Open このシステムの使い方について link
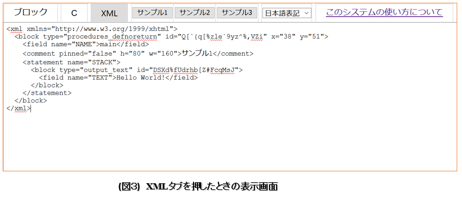The image size is (462, 202). pos(384,12)
